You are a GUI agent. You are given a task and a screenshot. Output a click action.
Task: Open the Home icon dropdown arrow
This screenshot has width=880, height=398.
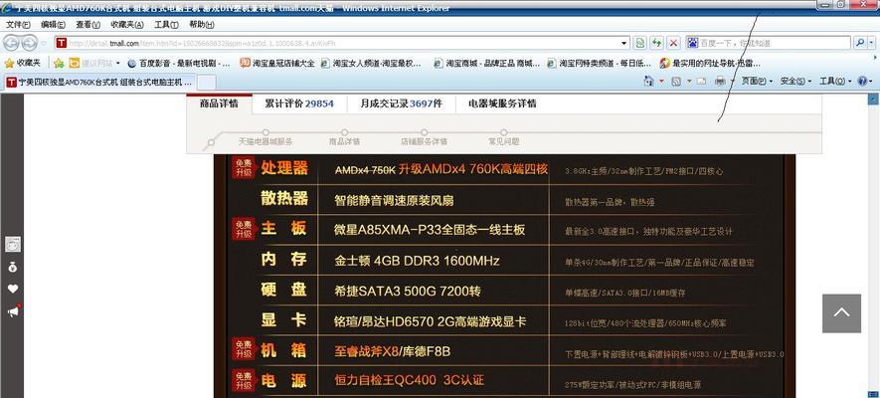click(x=661, y=82)
